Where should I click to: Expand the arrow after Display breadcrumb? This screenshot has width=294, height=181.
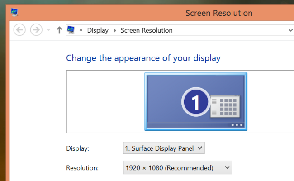pyautogui.click(x=115, y=30)
